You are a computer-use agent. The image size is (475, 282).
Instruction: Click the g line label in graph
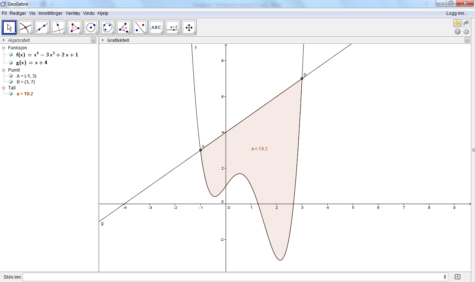102,223
